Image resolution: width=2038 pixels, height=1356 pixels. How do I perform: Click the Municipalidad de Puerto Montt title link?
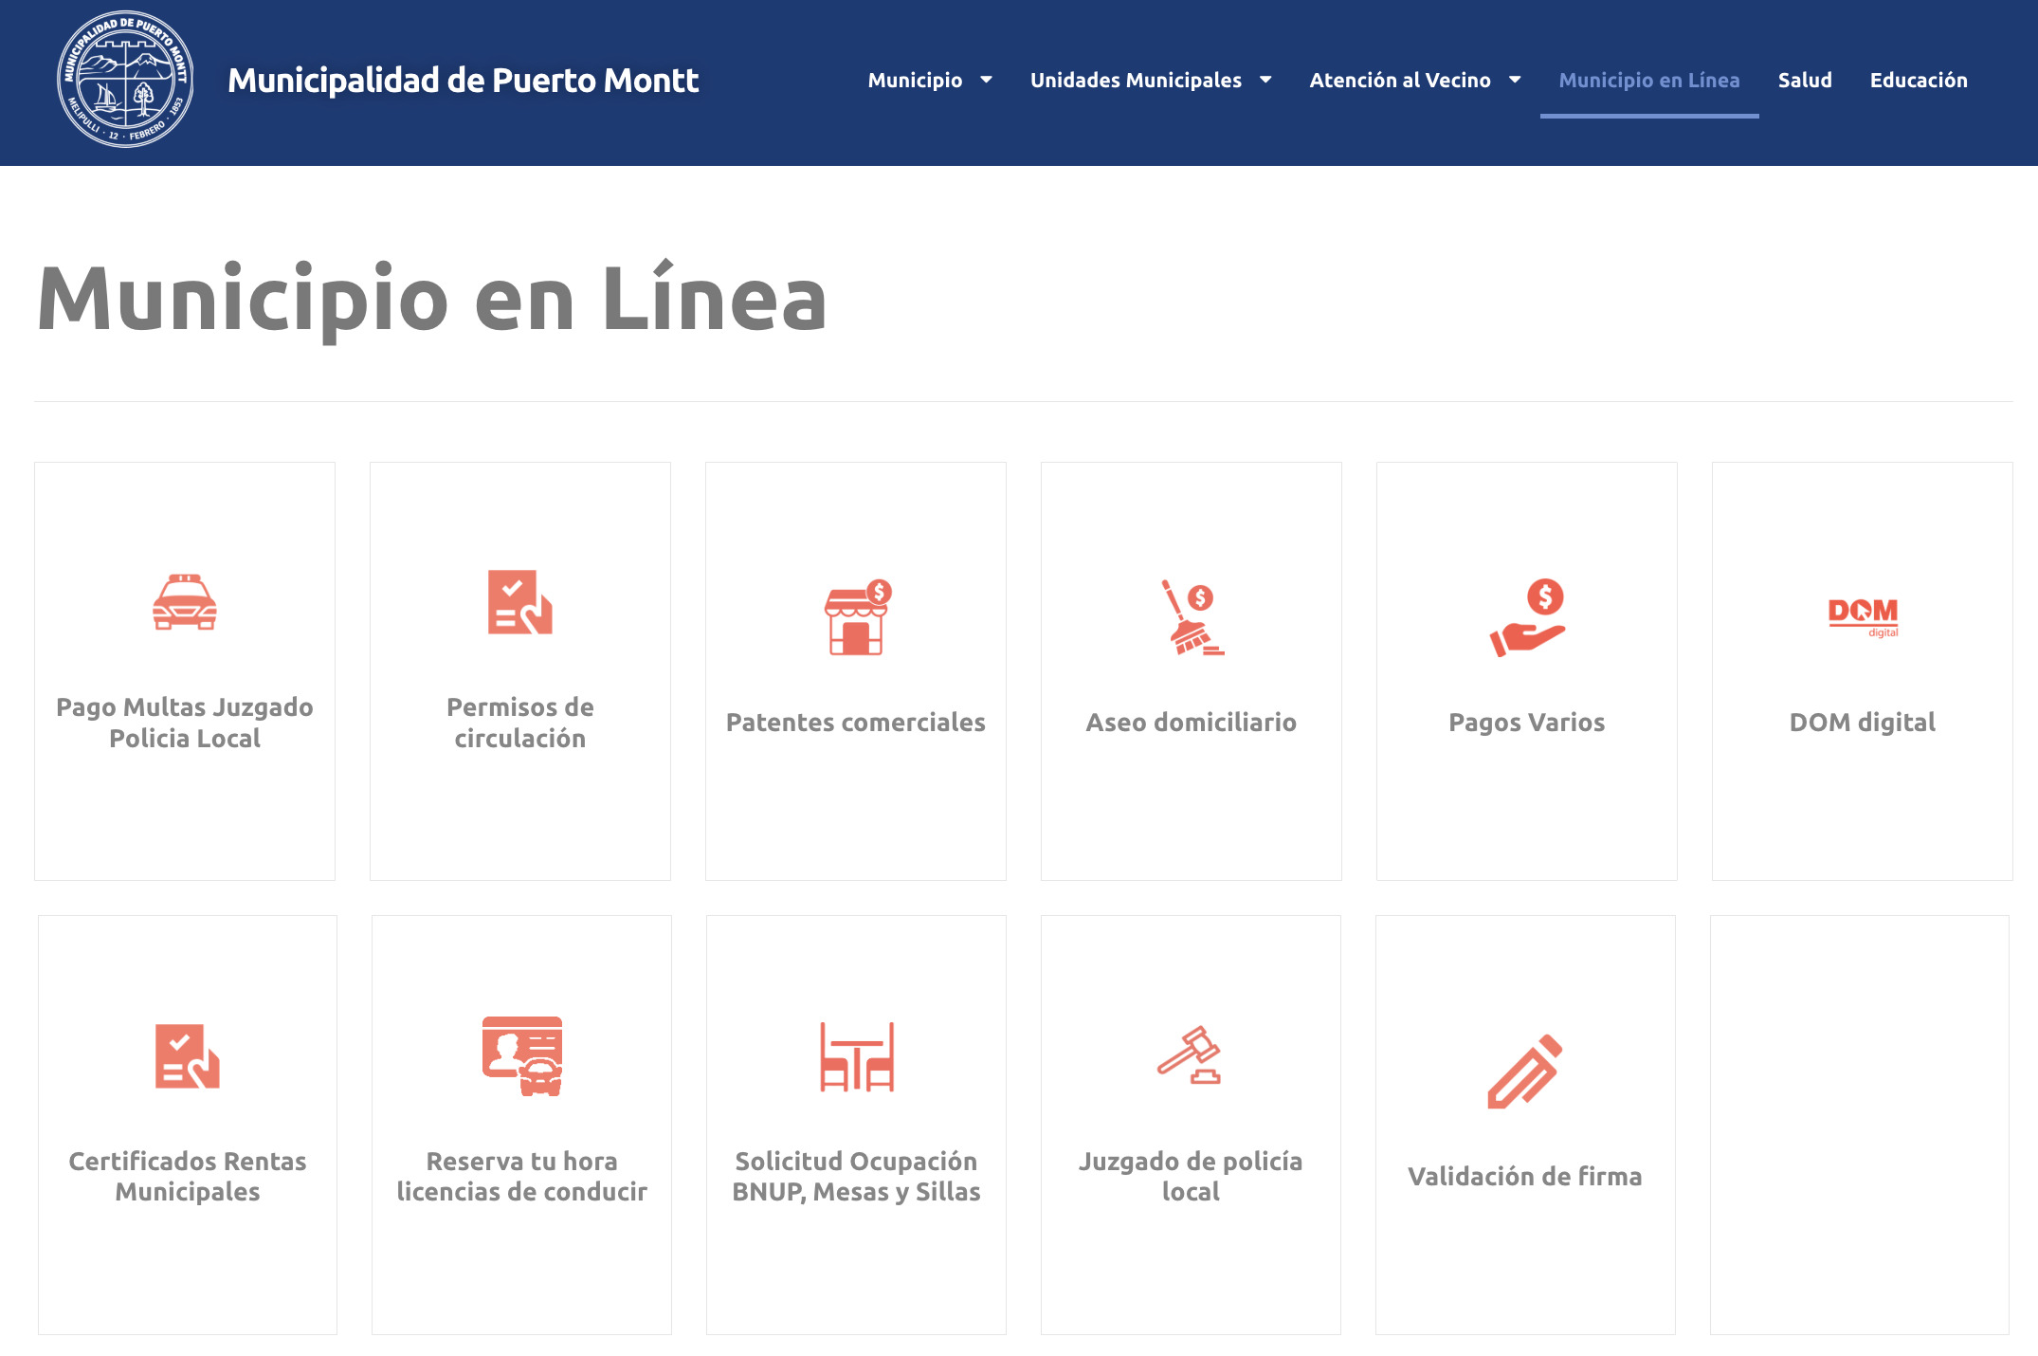464,81
